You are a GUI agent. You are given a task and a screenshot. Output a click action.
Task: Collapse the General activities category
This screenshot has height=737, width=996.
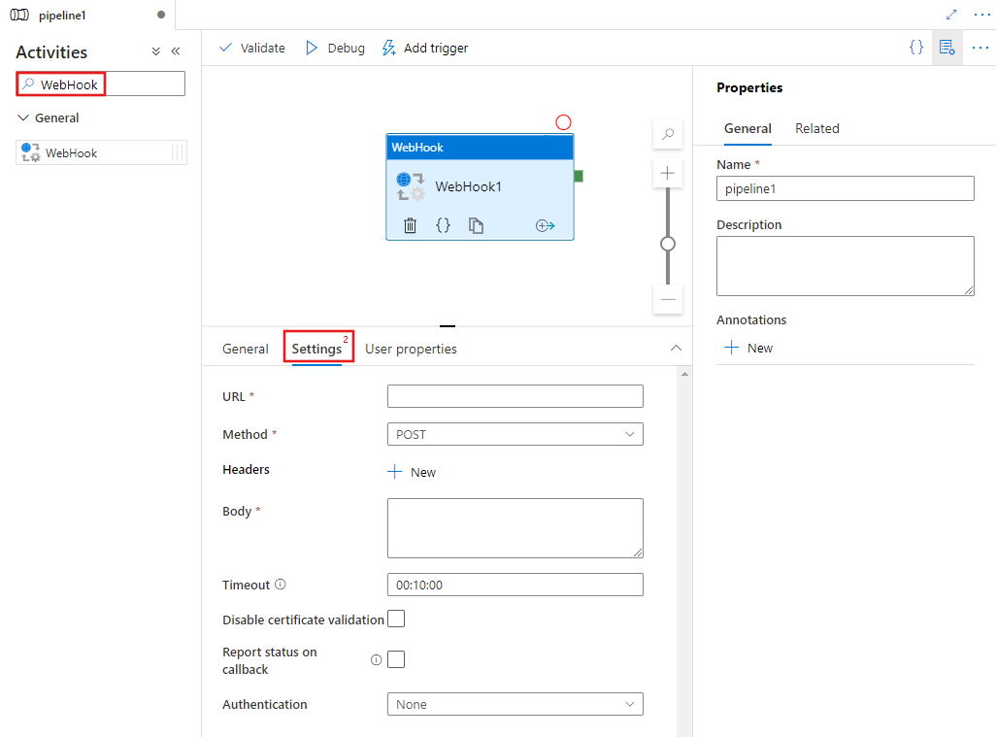tap(23, 117)
